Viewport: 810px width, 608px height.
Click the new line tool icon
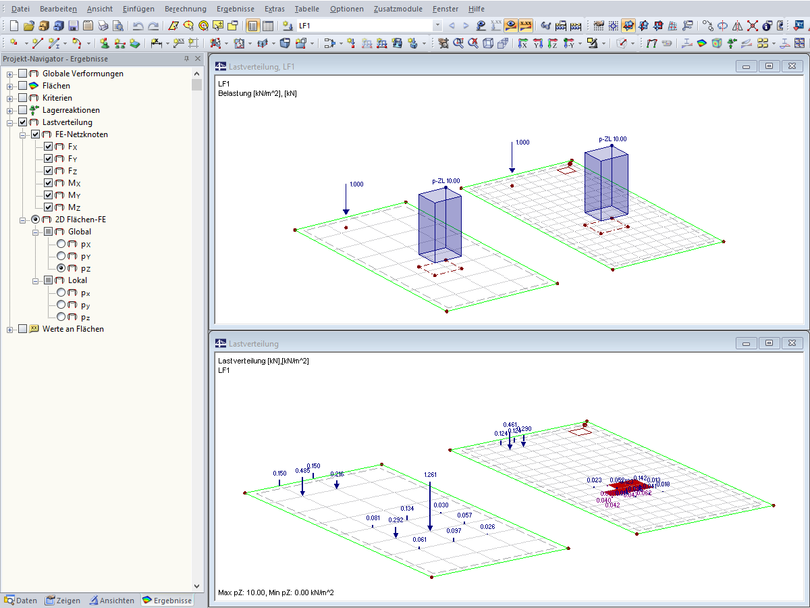pyautogui.click(x=38, y=43)
